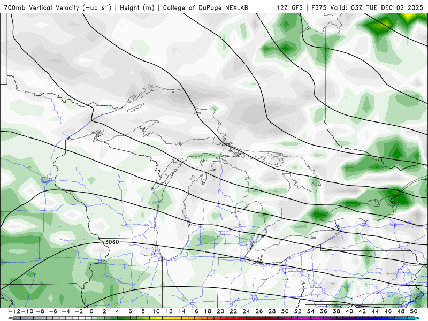The image size is (428, 321).
Task: Click the "4" color scale value
Action: point(117,311)
